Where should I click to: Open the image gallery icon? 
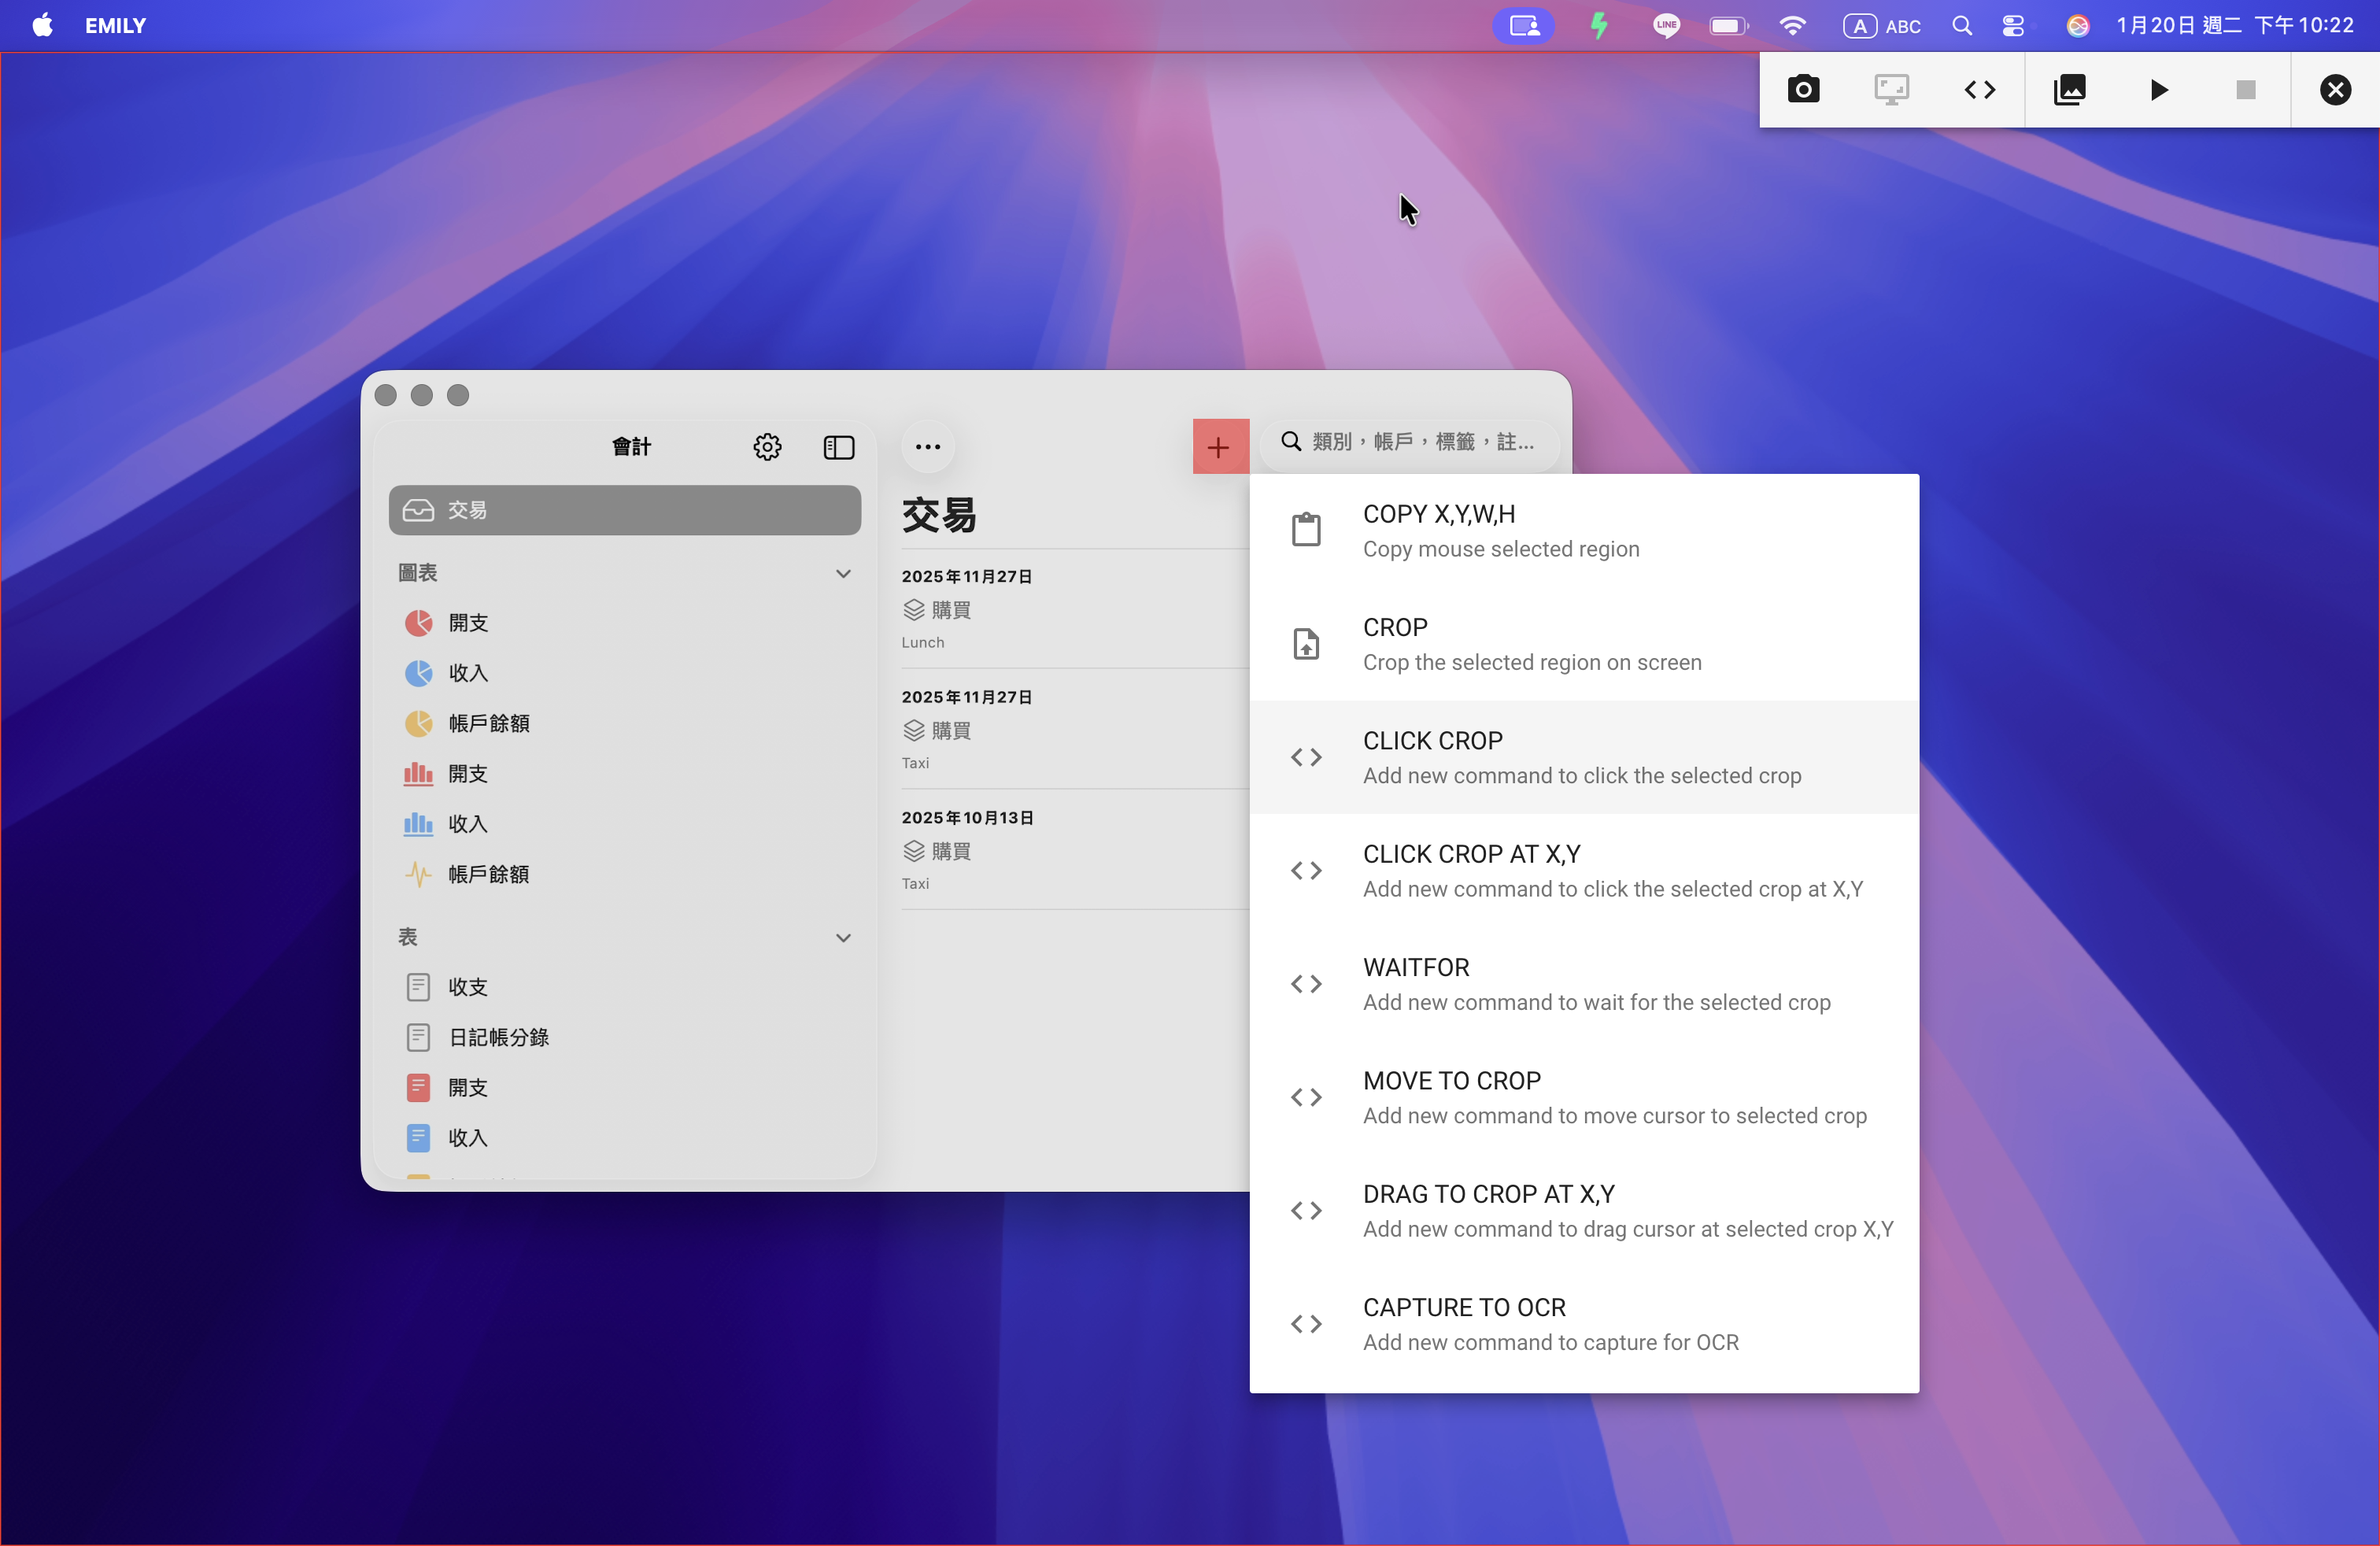tap(2069, 90)
